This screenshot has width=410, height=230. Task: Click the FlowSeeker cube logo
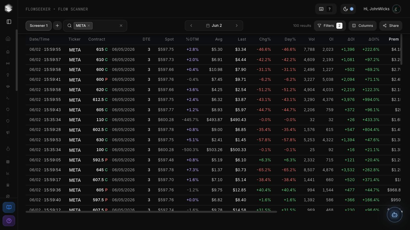click(9, 8)
